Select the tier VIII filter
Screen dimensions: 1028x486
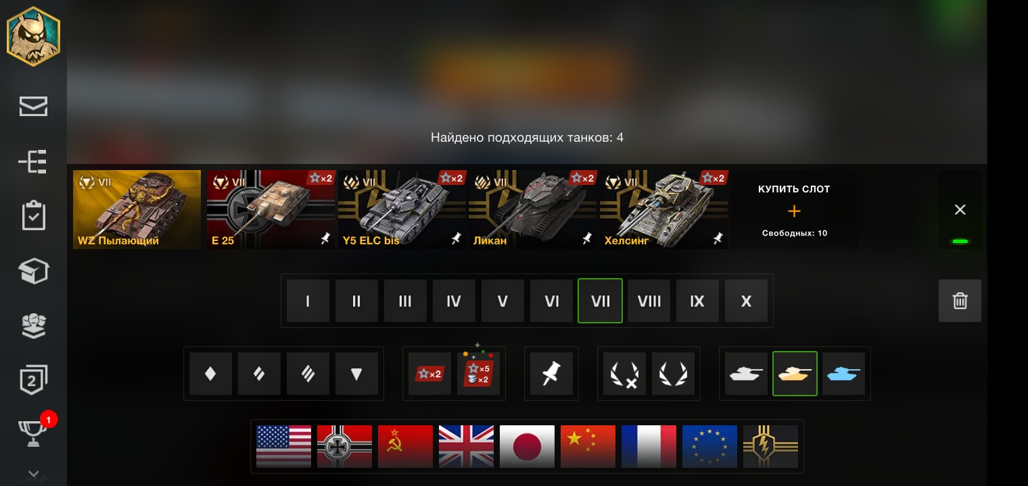point(649,301)
